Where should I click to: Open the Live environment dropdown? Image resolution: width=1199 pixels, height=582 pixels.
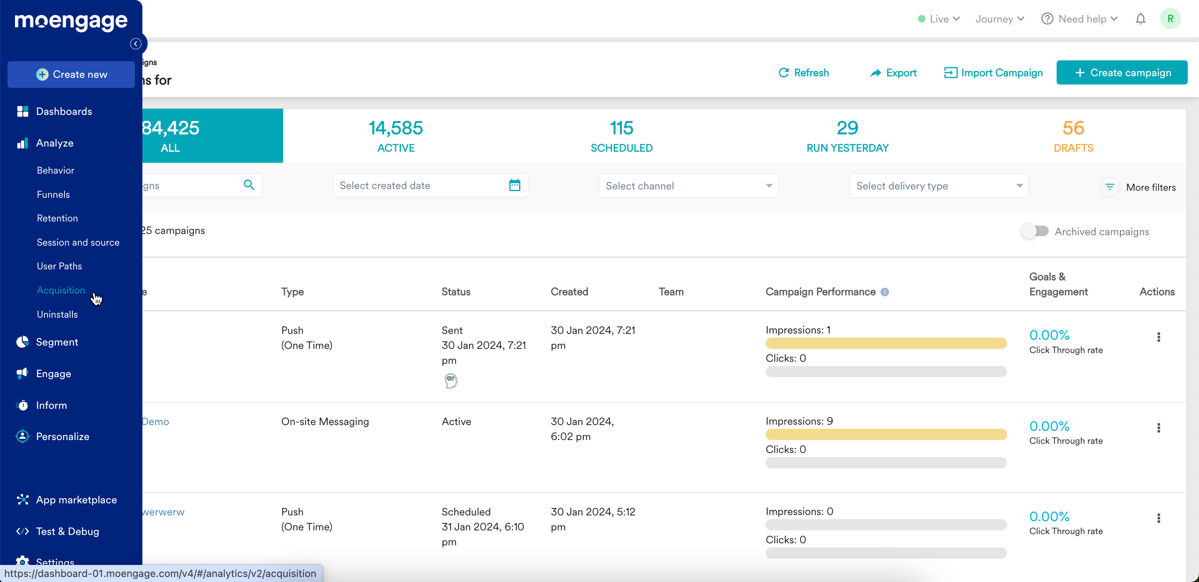click(x=938, y=19)
